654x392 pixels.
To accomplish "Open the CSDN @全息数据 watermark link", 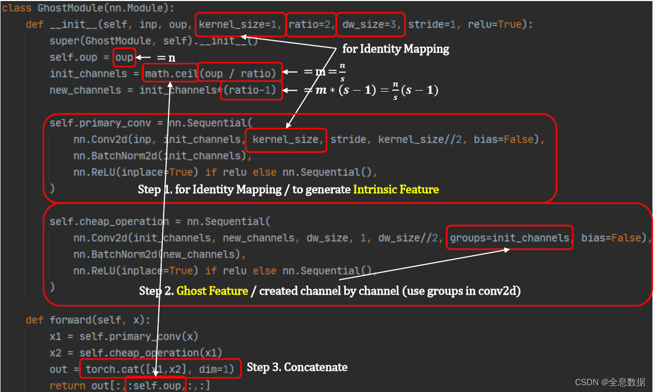I will click(x=610, y=382).
